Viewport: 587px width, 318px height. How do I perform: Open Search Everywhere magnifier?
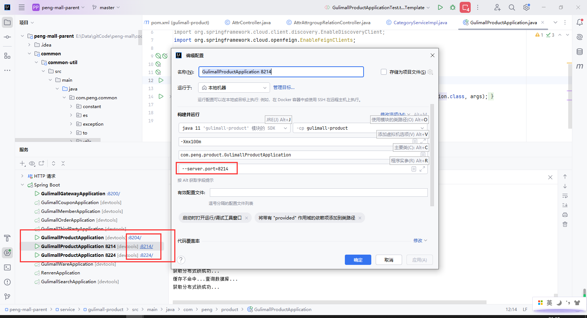512,7
